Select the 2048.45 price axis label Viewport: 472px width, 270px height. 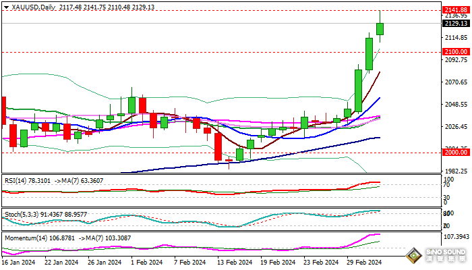point(456,105)
